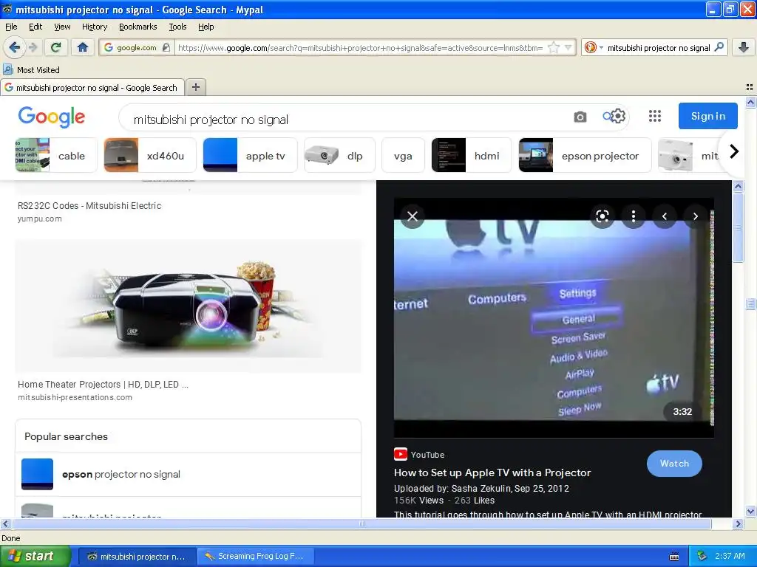Open the list all tabs button

[750, 87]
